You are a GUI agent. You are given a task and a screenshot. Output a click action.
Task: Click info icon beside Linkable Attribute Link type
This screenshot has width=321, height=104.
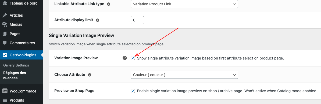click(109, 4)
